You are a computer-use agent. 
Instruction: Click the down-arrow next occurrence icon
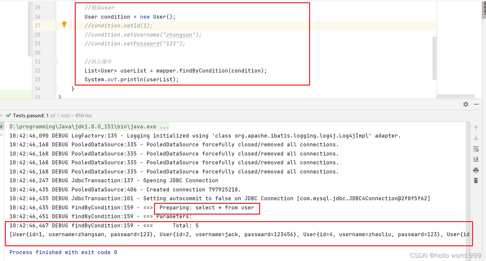(x=476, y=138)
